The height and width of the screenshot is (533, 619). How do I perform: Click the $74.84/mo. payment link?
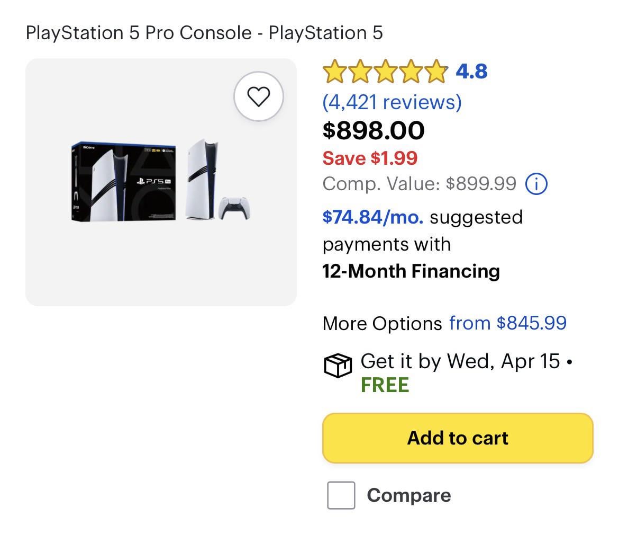[x=373, y=217]
